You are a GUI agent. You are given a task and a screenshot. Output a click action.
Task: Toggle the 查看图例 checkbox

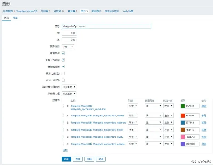click(x=63, y=53)
